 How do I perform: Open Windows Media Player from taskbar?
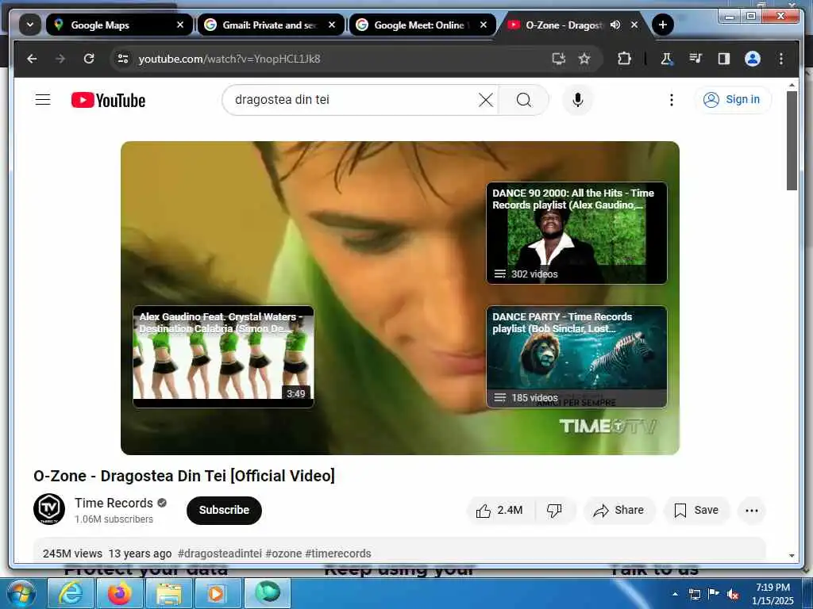(218, 593)
